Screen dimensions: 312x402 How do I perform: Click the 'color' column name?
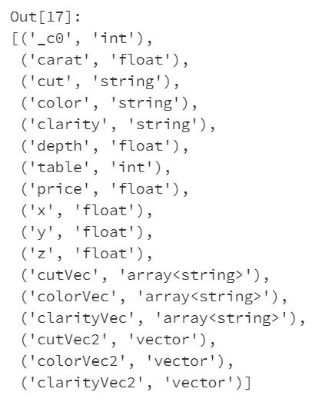(59, 103)
